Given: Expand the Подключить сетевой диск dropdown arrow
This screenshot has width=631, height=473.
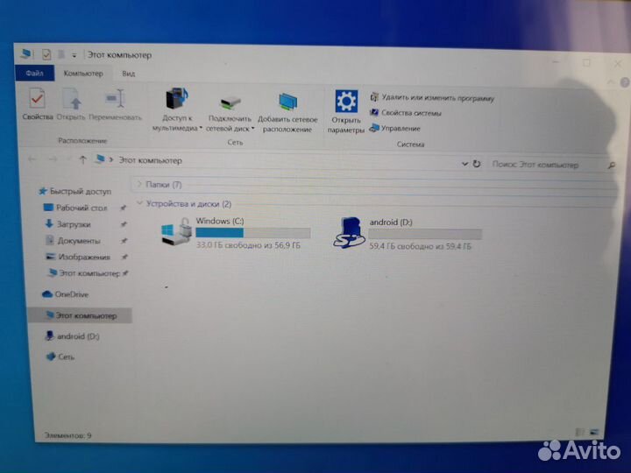Looking at the screenshot, I should 252,129.
